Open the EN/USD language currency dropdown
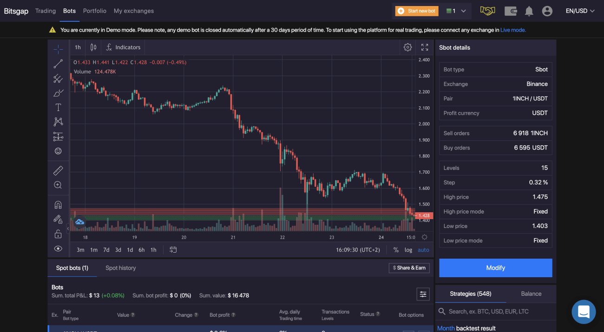604x332 pixels. point(579,11)
